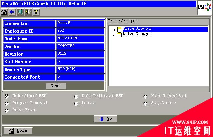213x137 pixels.
Task: Click the LSI logo
Action: [x=204, y=7]
